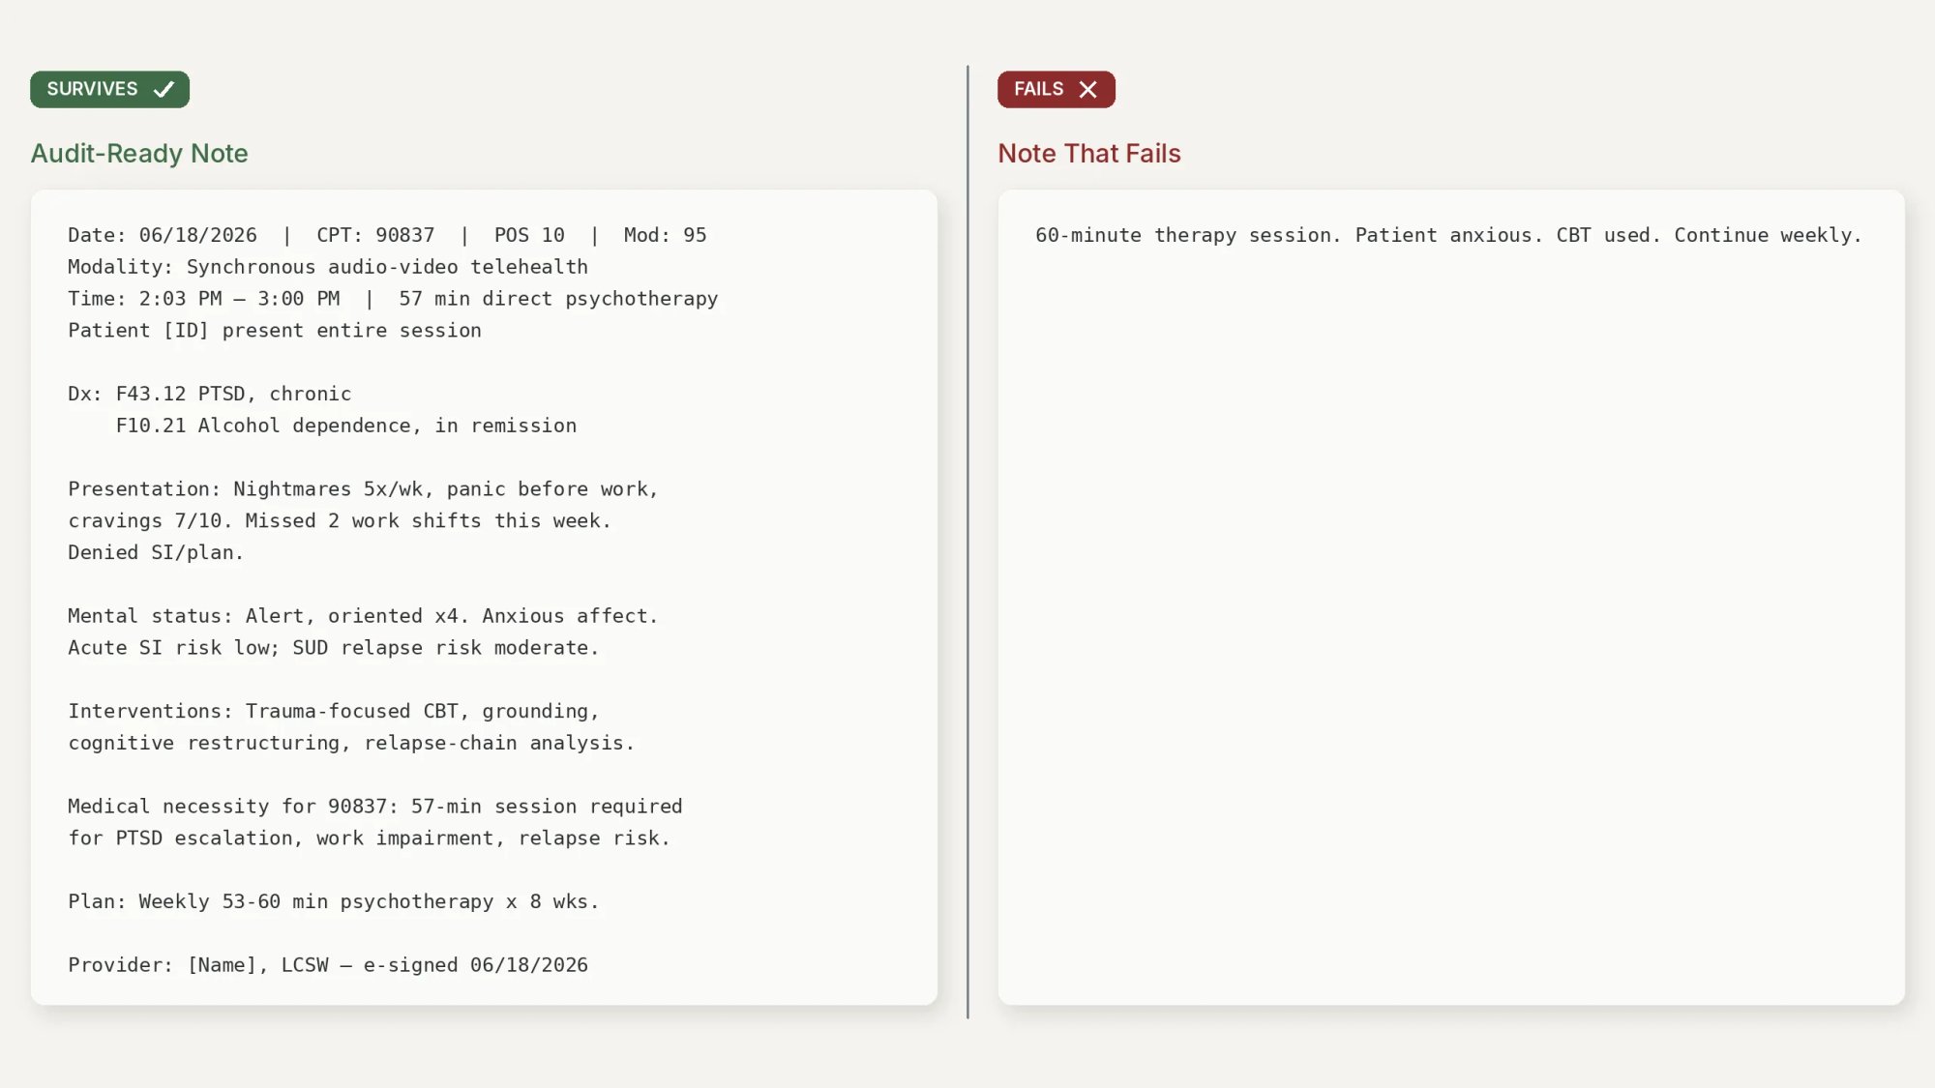
Task: Click the 'Denied SI/plan.' line
Action: point(156,552)
